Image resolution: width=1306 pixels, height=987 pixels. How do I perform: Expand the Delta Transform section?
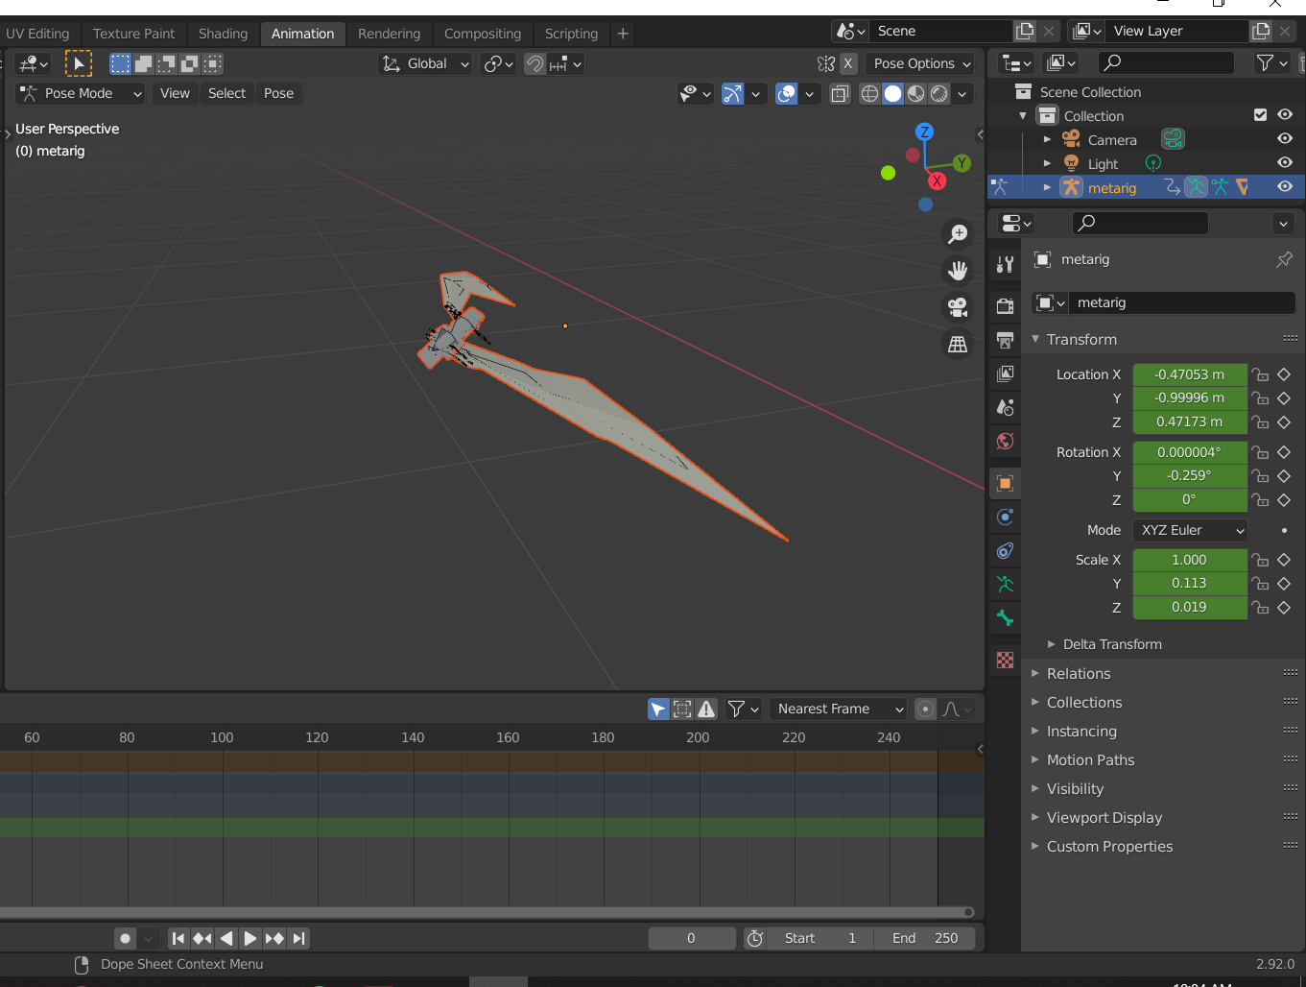click(x=1112, y=644)
